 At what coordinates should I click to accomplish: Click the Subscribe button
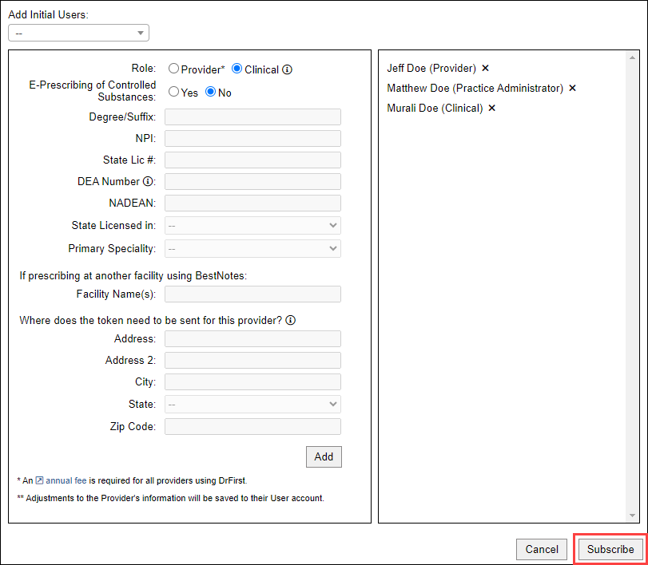610,549
